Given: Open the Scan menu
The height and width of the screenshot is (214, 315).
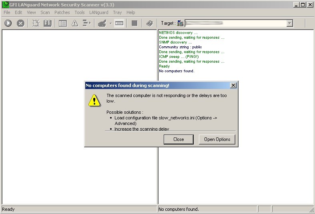Looking at the screenshot, I should [45, 12].
